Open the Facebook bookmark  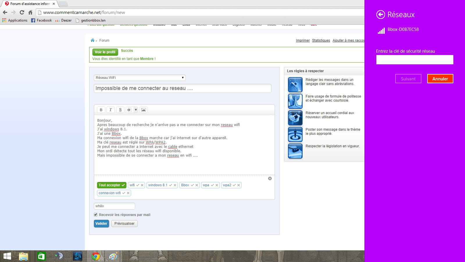41,20
